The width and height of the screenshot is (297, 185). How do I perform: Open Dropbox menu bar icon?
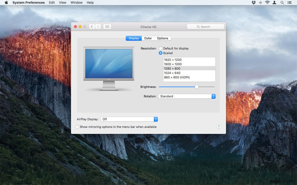point(254,3)
